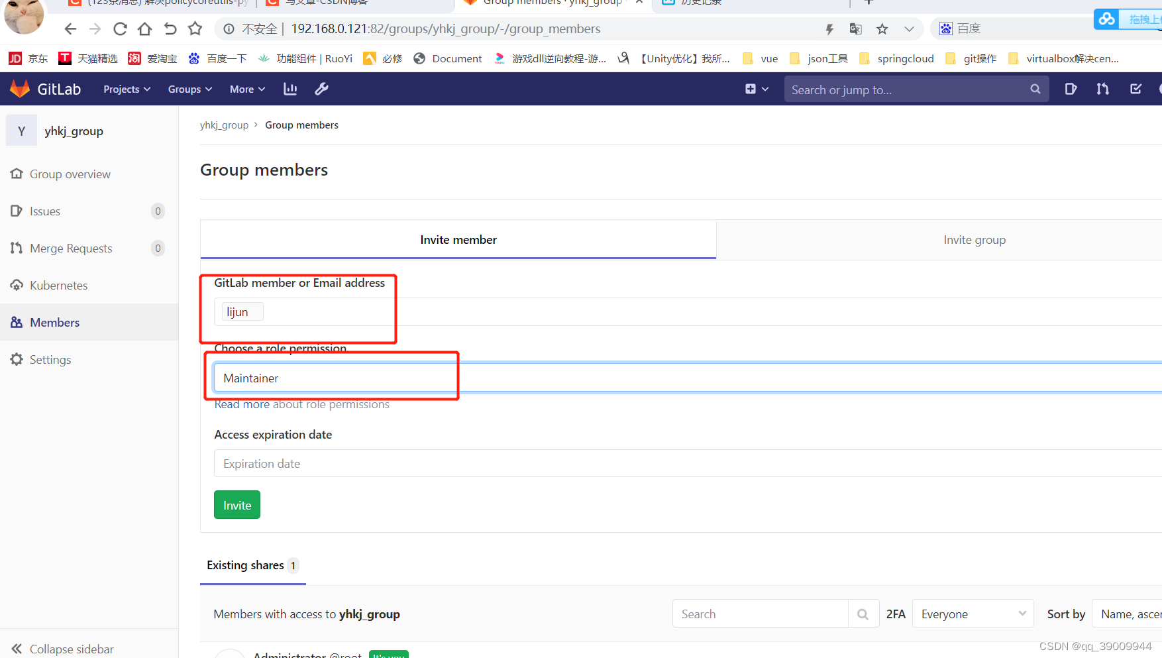Select Members in sidebar

click(89, 323)
